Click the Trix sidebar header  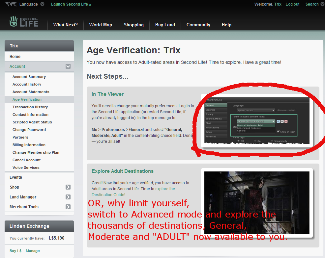pos(39,46)
